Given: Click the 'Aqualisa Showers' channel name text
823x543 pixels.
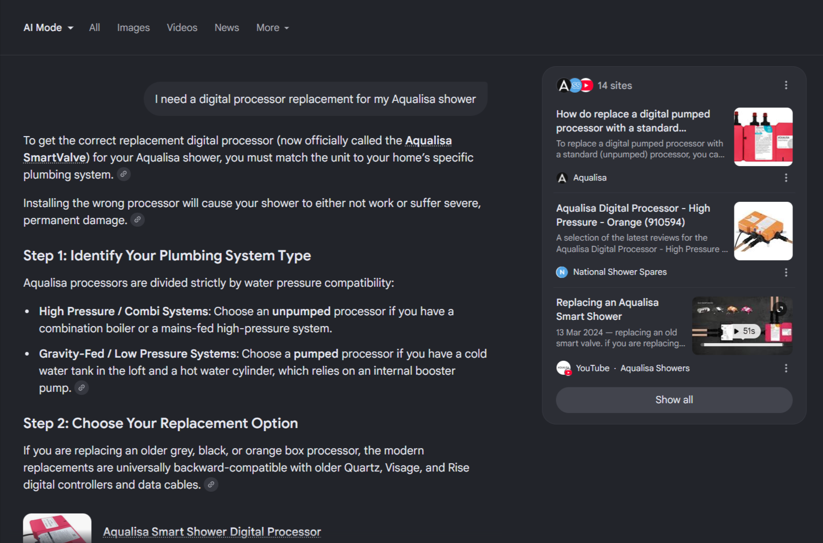Looking at the screenshot, I should coord(655,368).
